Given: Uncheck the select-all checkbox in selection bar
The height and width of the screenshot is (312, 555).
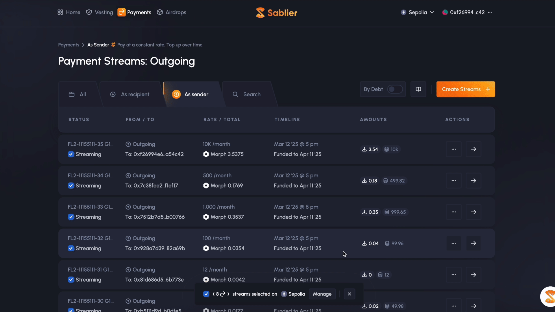Looking at the screenshot, I should tap(206, 294).
